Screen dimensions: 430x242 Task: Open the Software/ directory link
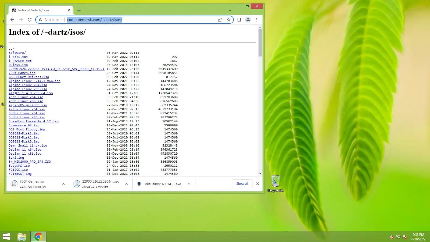[17, 53]
